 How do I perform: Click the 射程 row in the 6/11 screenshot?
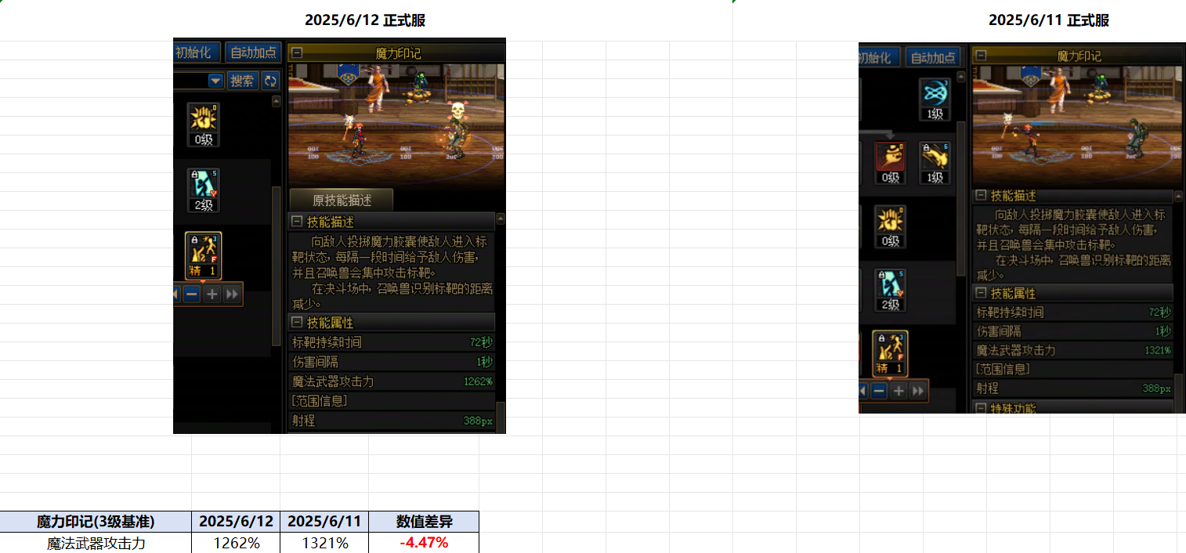click(x=1073, y=389)
